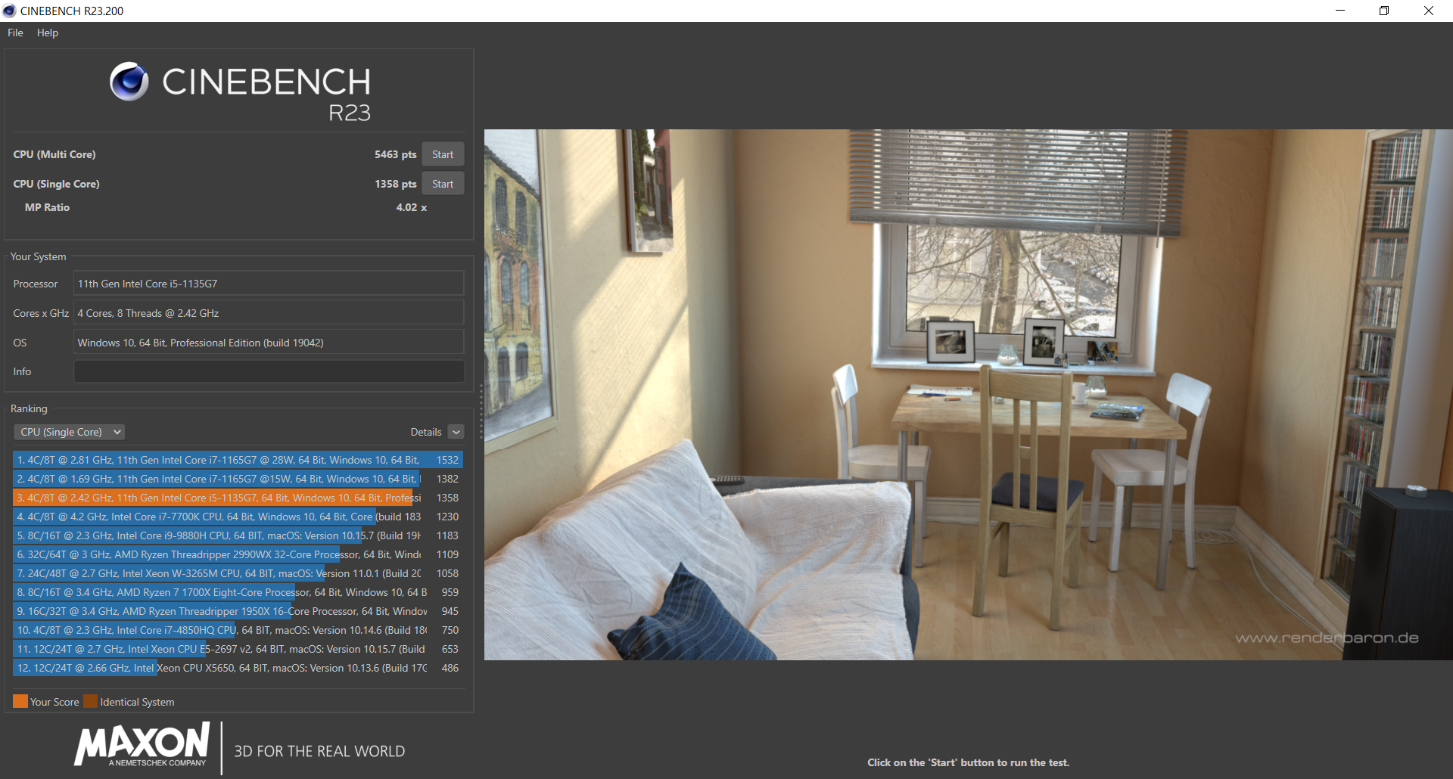This screenshot has height=779, width=1453.
Task: Select ranking row 10 Core i7-4850HQ
Action: point(238,630)
